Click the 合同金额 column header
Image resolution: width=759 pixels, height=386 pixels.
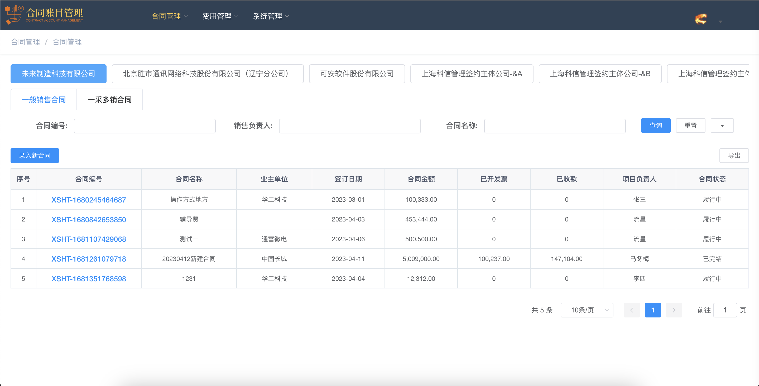click(421, 179)
